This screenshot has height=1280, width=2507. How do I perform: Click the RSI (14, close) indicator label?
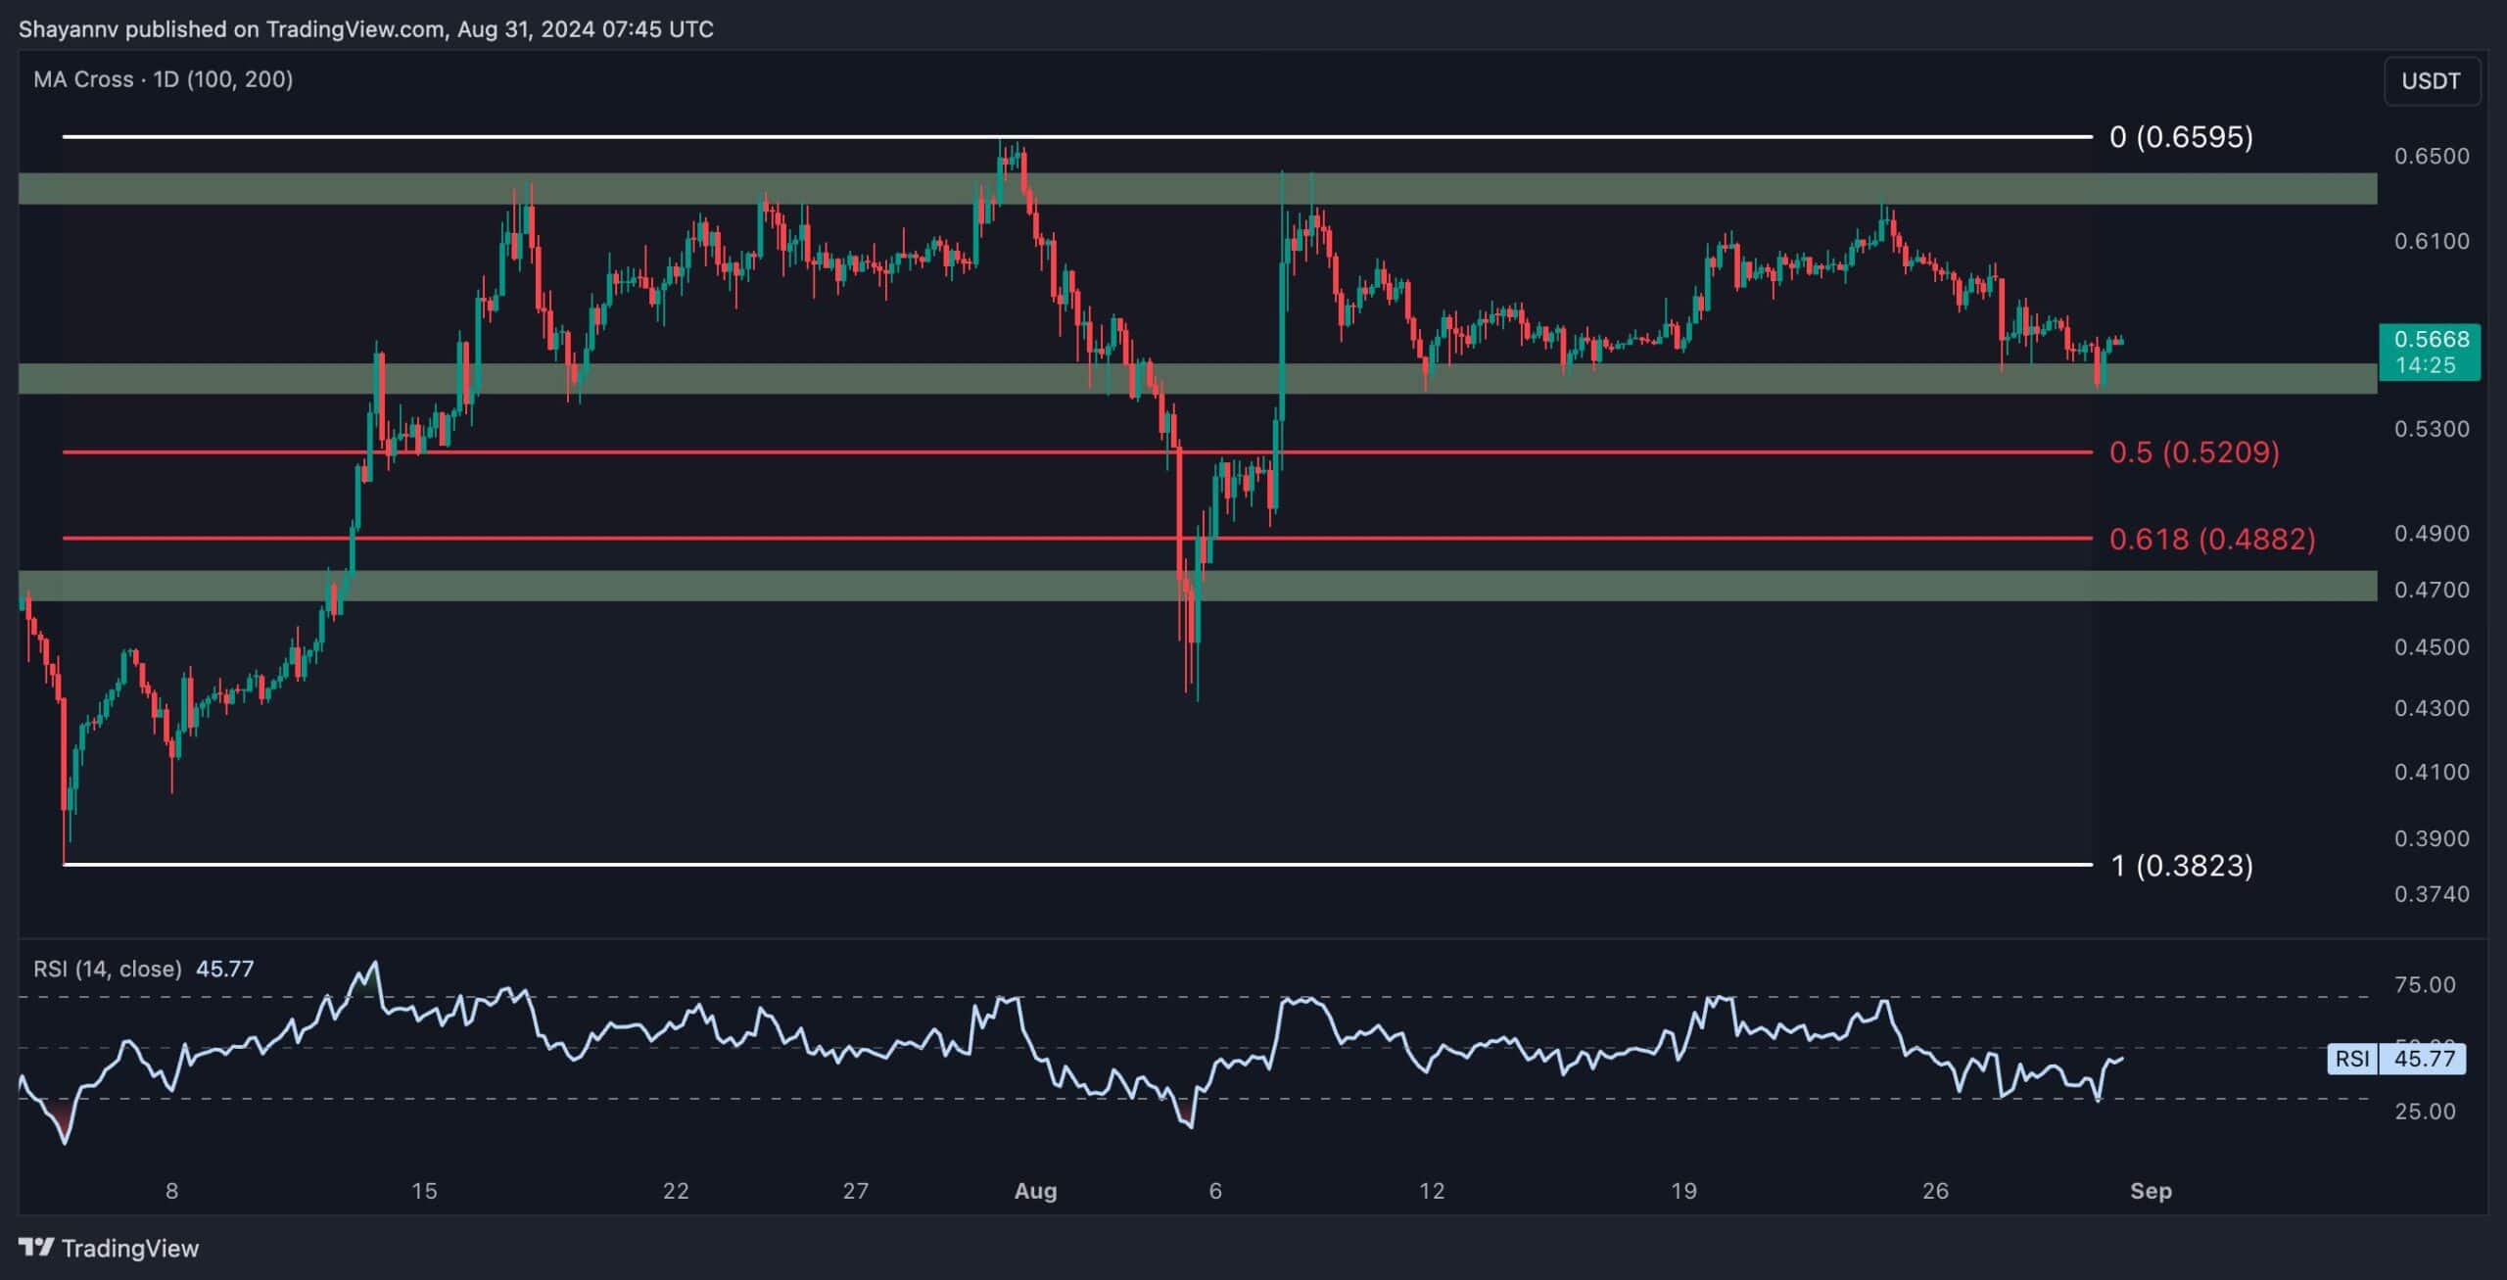click(108, 969)
